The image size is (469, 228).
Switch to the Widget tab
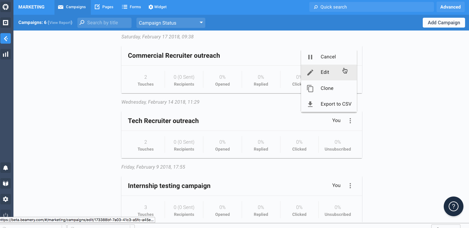157,7
